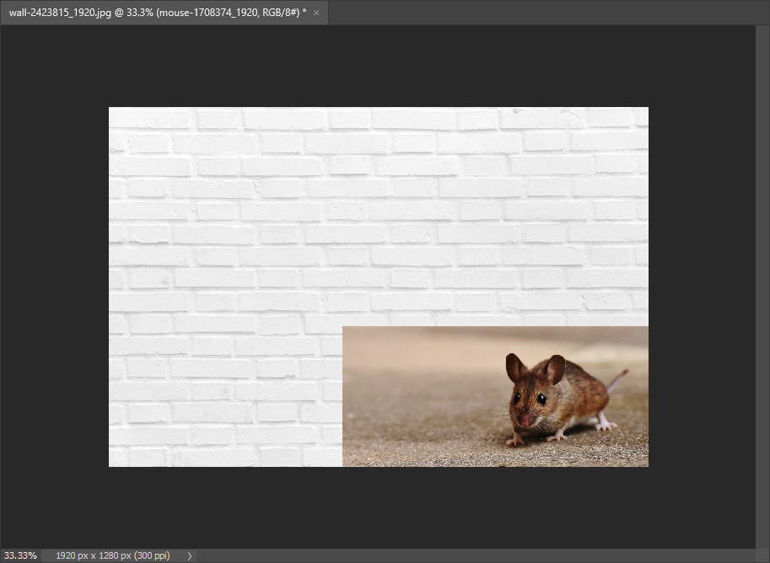Click the 33.33% zoom level field

[x=20, y=555]
